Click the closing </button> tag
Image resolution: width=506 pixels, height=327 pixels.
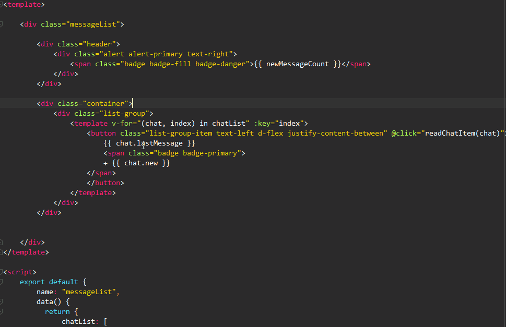105,183
